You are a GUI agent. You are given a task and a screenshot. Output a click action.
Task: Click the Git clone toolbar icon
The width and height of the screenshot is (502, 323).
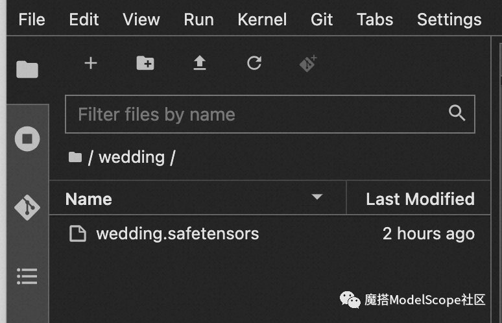click(x=308, y=63)
